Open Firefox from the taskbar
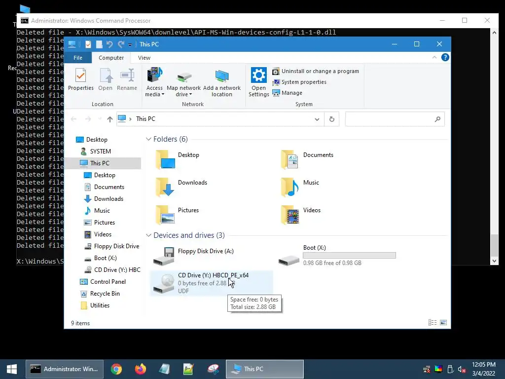Image resolution: width=505 pixels, height=379 pixels. (141, 369)
